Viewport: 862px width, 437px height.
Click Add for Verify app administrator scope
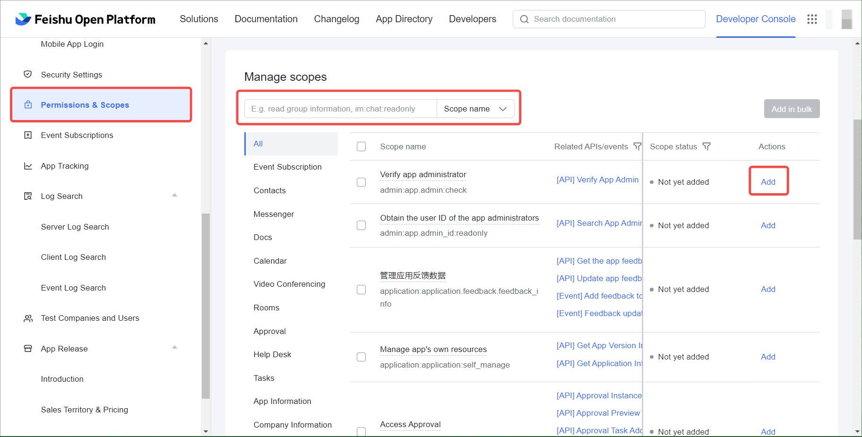[768, 182]
